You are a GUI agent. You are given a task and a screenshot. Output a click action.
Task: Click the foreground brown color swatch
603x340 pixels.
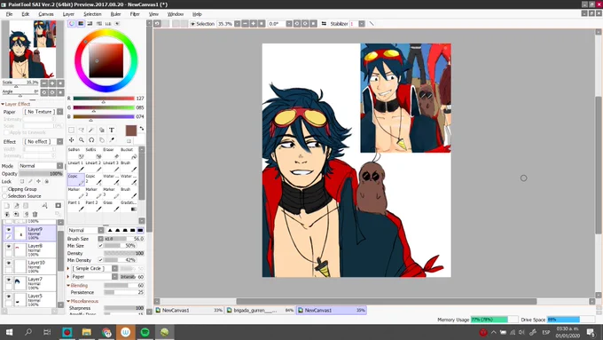point(130,130)
